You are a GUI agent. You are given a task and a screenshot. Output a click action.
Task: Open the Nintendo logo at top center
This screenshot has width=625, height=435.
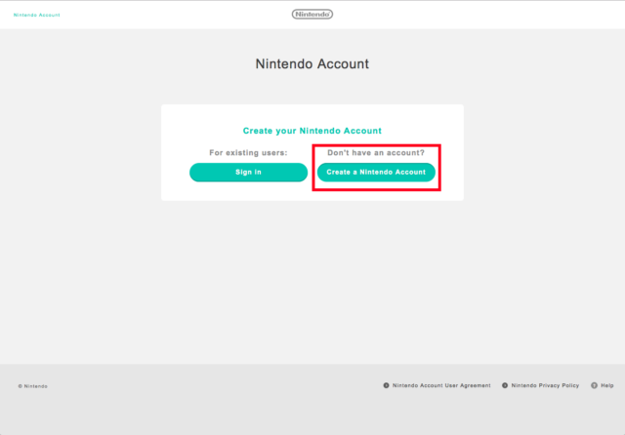312,15
